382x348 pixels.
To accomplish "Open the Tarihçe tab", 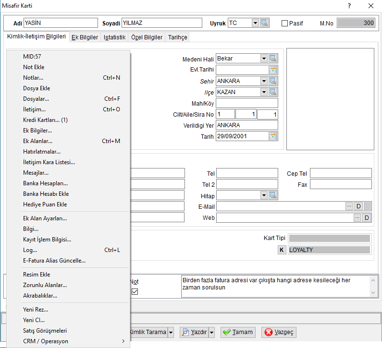I will (x=178, y=37).
